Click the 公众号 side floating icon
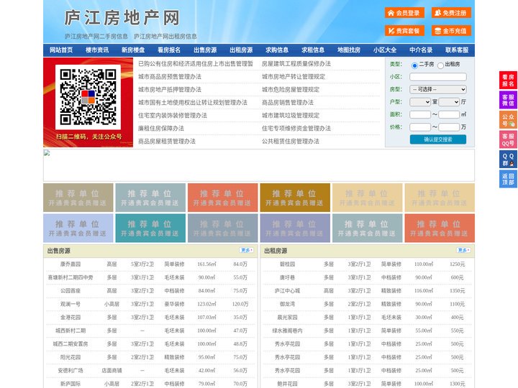The image size is (518, 388). (508, 120)
